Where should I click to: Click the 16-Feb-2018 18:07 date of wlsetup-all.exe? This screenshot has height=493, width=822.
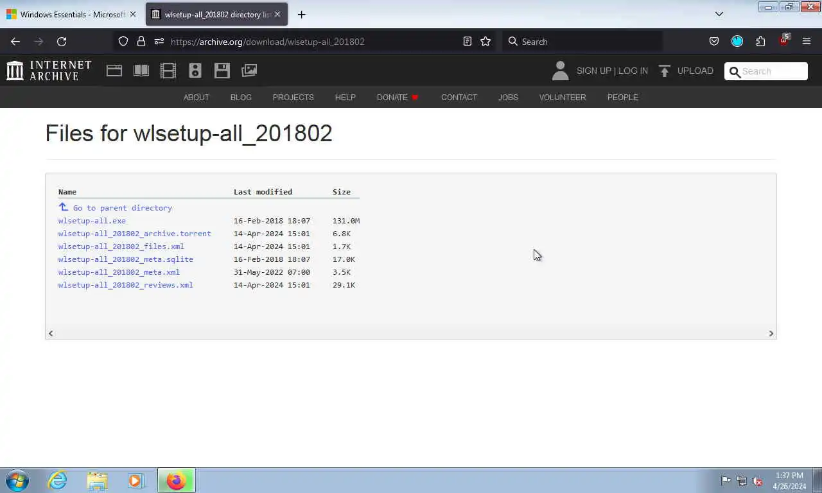point(272,221)
